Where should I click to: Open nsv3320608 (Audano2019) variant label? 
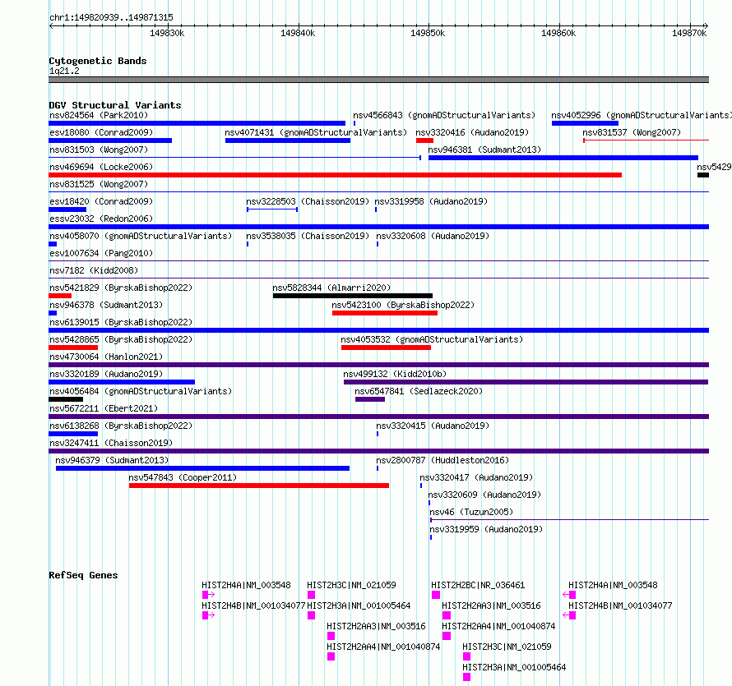(x=433, y=236)
